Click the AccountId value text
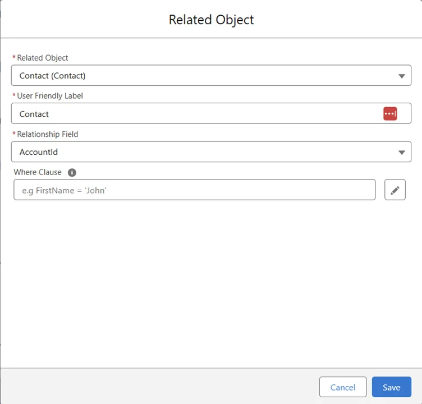 pos(39,152)
